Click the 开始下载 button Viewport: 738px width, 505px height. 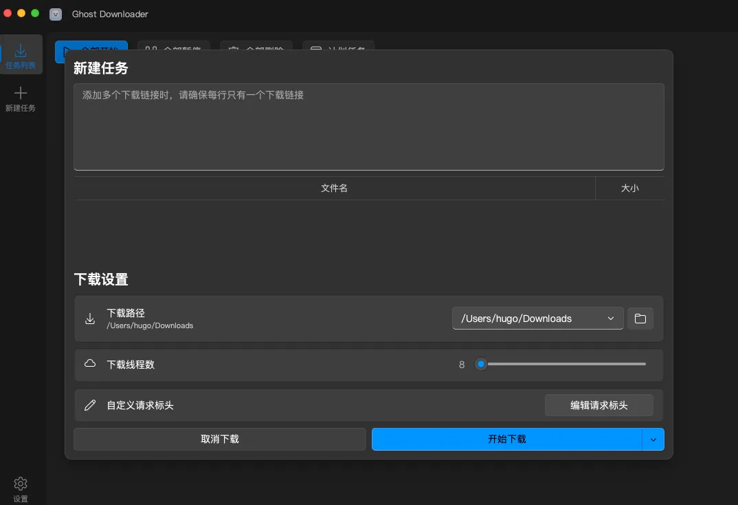click(x=507, y=439)
